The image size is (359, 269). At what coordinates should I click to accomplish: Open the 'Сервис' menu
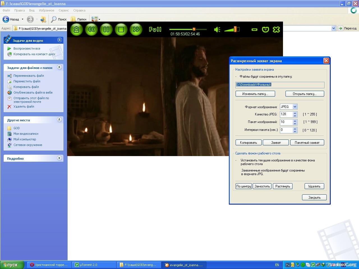pyautogui.click(x=64, y=10)
